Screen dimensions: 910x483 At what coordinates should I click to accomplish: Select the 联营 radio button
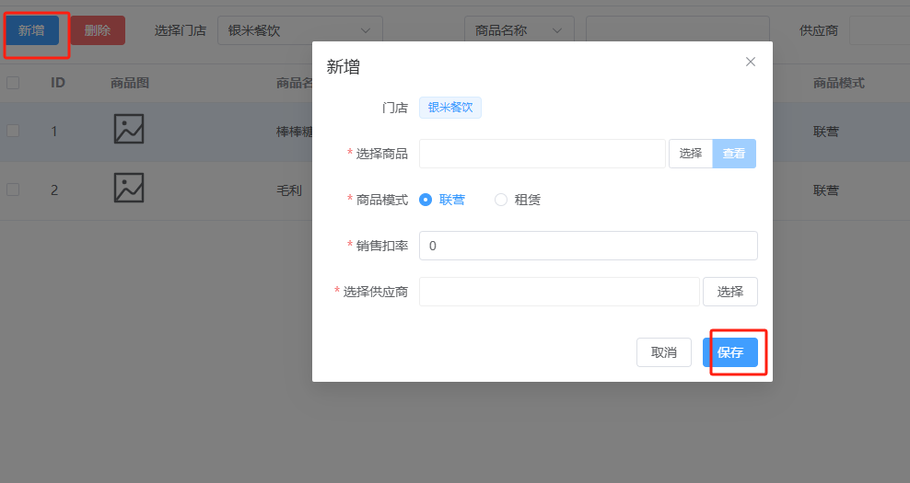426,200
